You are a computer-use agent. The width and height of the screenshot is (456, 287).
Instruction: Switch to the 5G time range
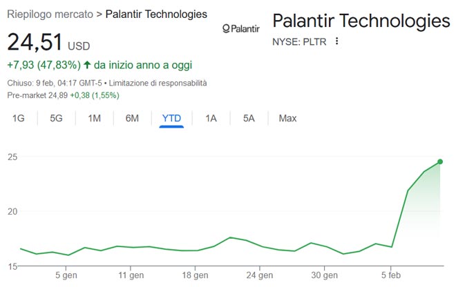click(x=56, y=119)
